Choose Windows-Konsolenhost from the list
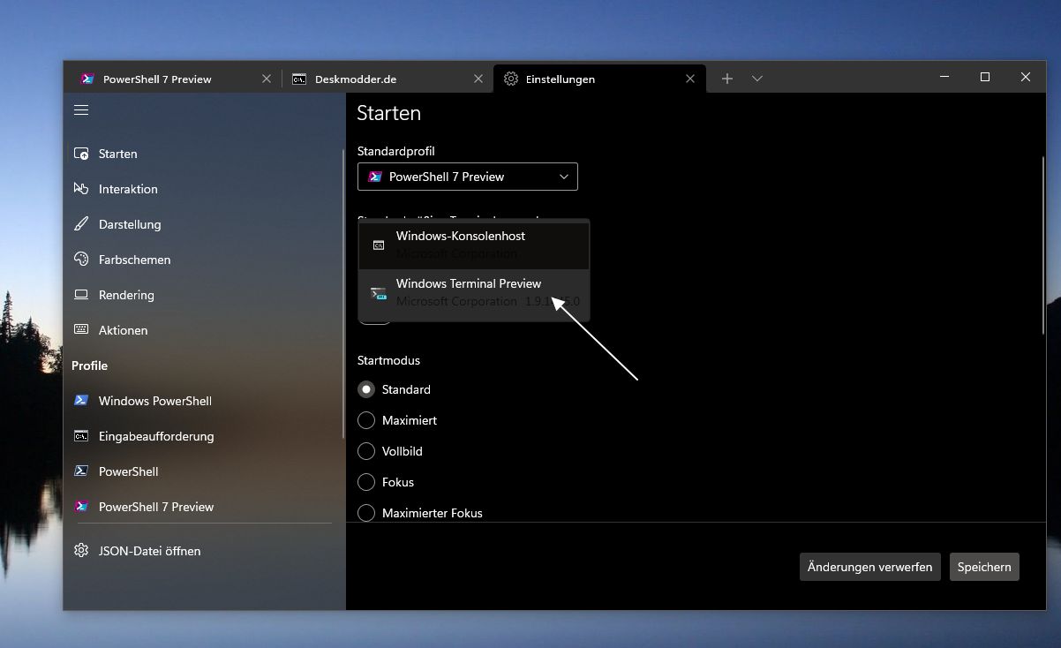The image size is (1061, 648). (x=474, y=245)
